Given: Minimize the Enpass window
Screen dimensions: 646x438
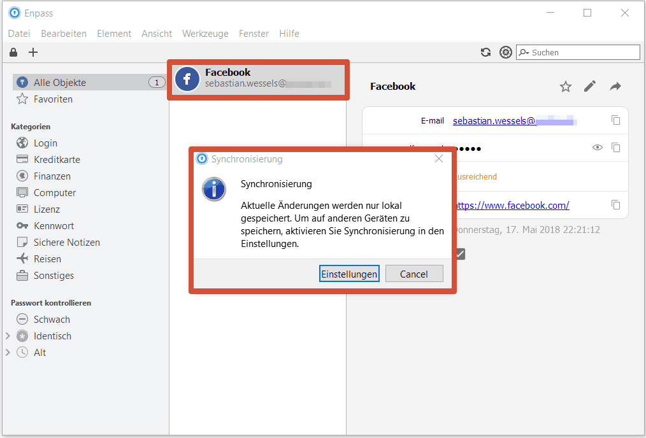Looking at the screenshot, I should click(x=550, y=13).
